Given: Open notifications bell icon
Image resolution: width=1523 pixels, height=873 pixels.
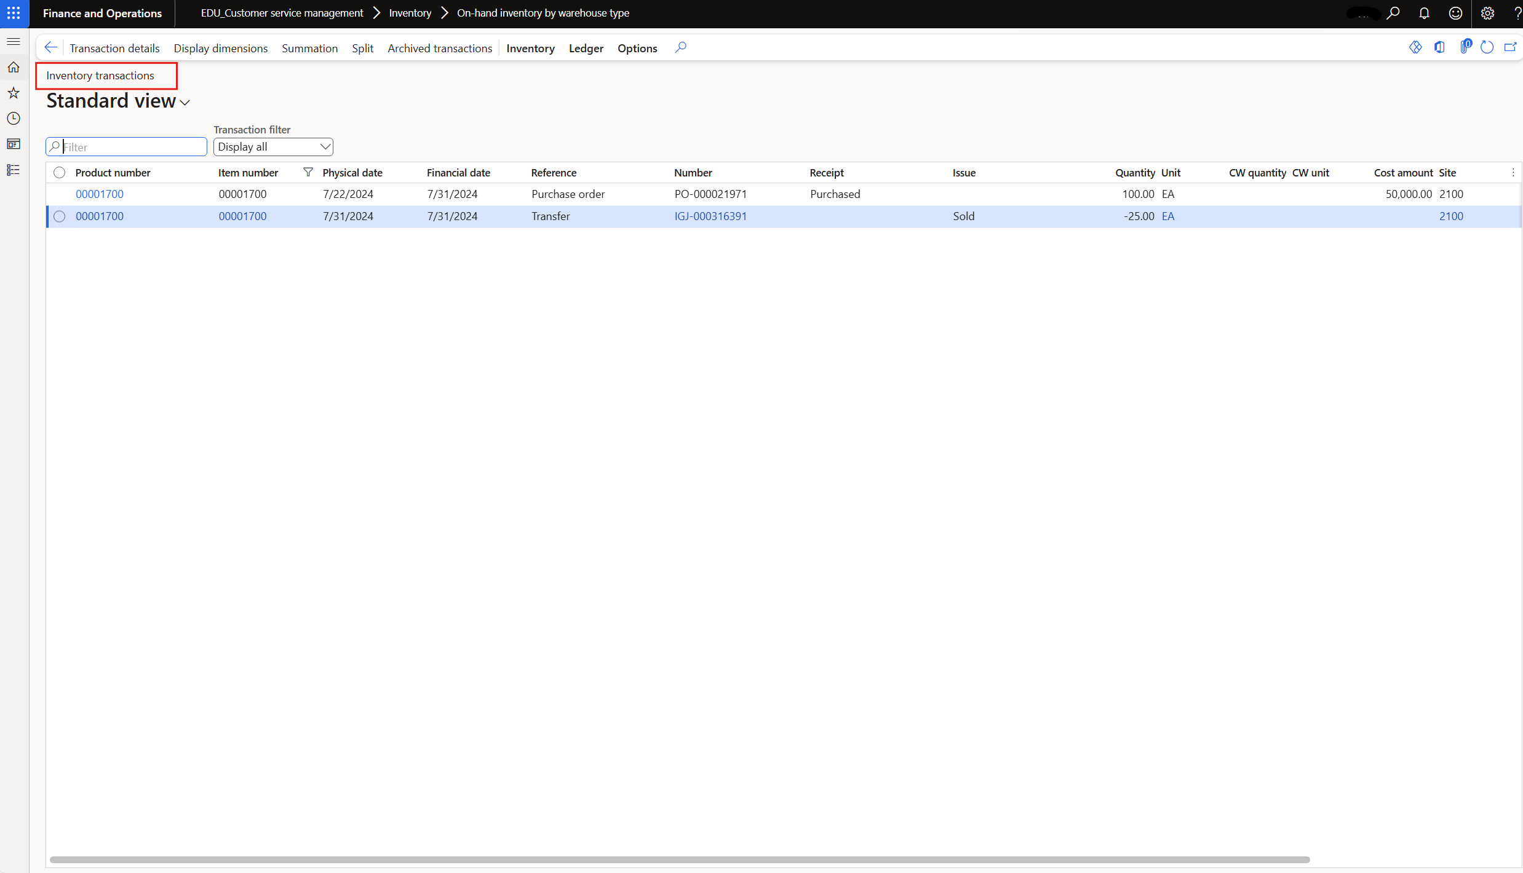Looking at the screenshot, I should [1424, 13].
